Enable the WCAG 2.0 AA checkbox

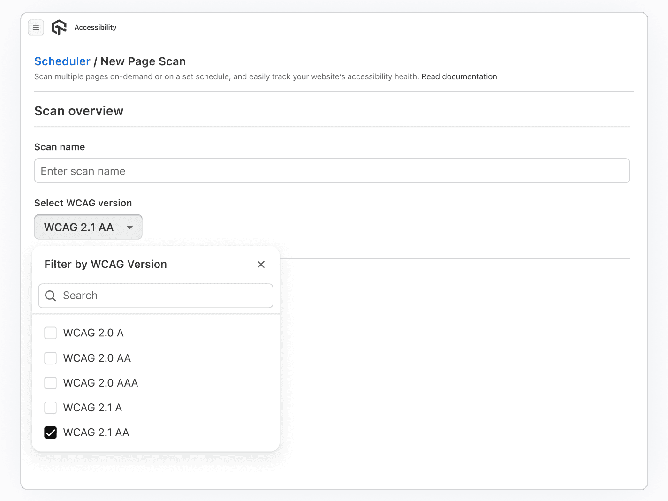[x=51, y=358]
